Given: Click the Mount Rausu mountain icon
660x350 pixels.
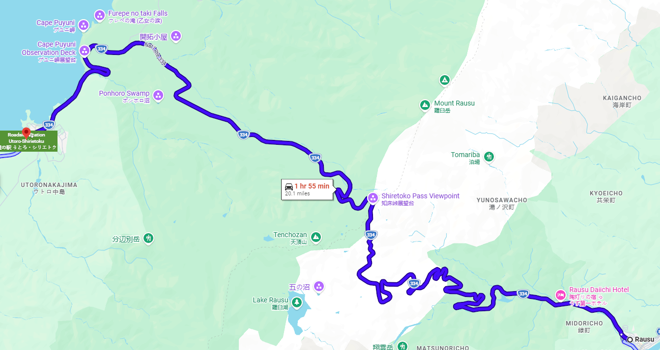Looking at the screenshot, I should click(x=425, y=105).
